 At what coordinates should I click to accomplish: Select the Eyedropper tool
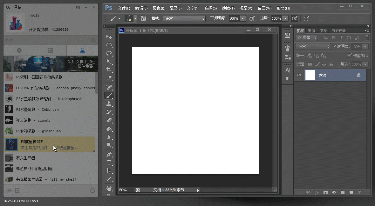point(109,78)
